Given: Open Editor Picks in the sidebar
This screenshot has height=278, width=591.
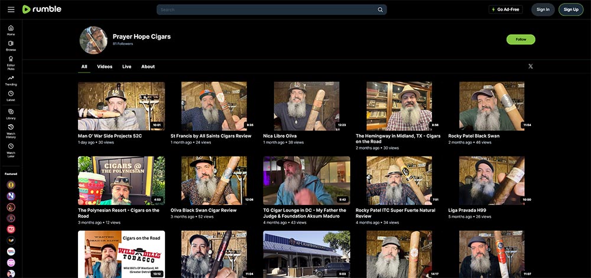Looking at the screenshot, I should point(11,63).
